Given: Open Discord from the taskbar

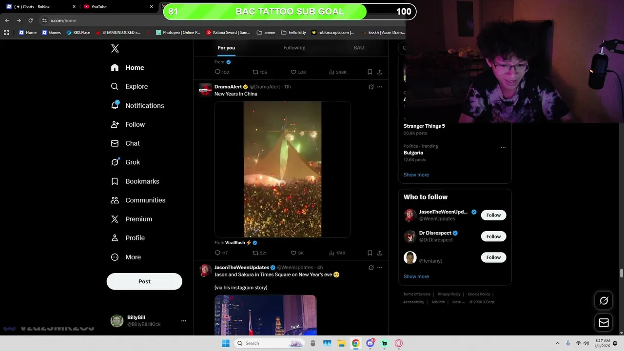Looking at the screenshot, I should [x=370, y=343].
